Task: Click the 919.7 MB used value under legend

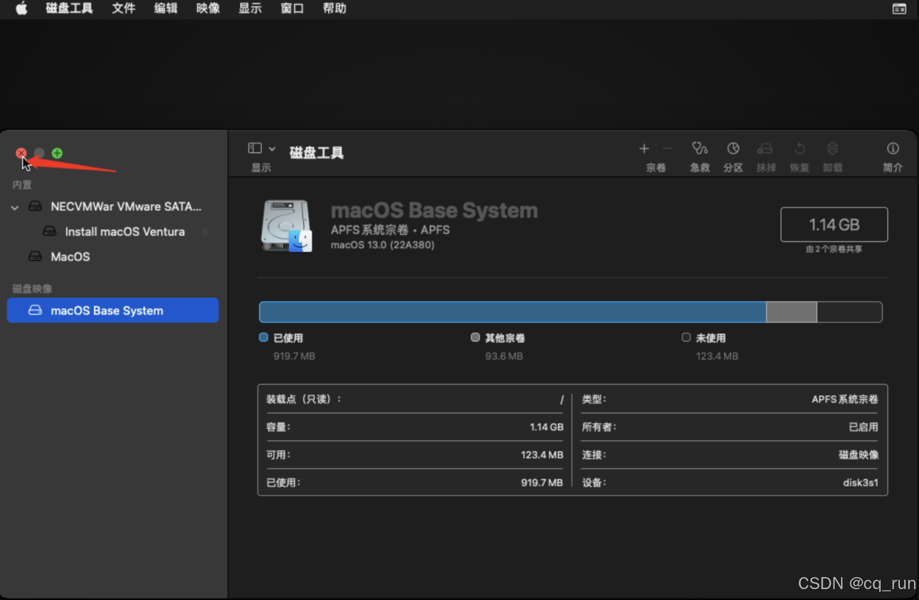Action: coord(294,356)
